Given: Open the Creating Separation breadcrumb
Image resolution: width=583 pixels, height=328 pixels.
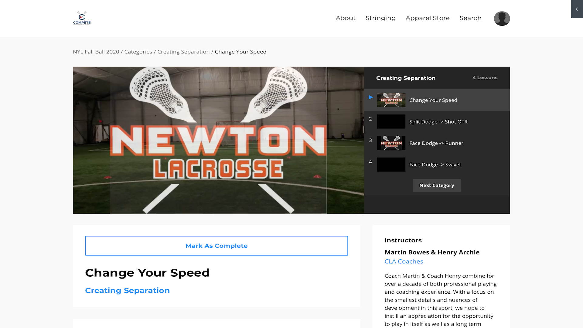Looking at the screenshot, I should tap(183, 52).
